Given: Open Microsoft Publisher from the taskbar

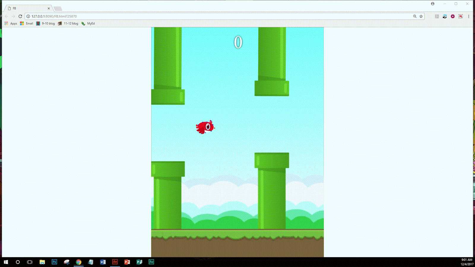Looking at the screenshot, I should (139, 262).
